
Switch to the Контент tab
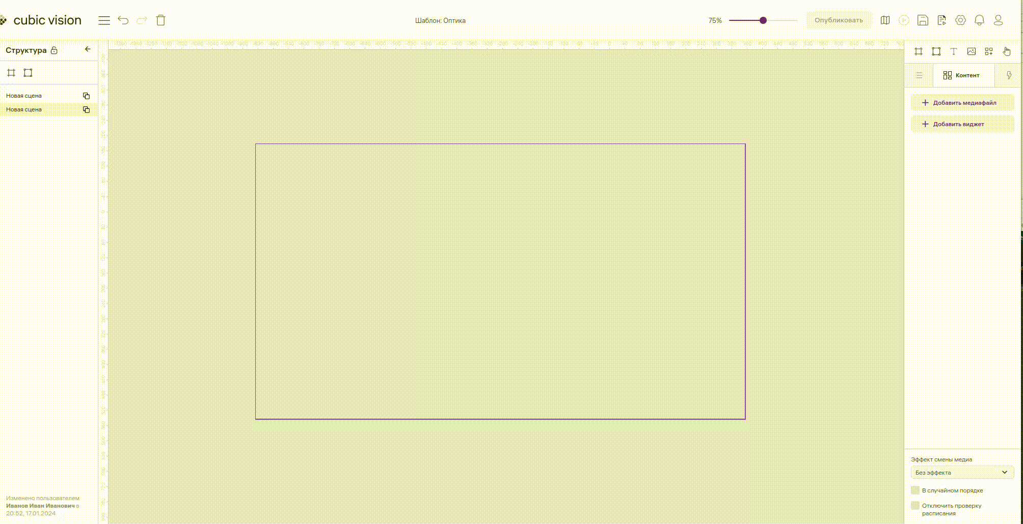(962, 75)
